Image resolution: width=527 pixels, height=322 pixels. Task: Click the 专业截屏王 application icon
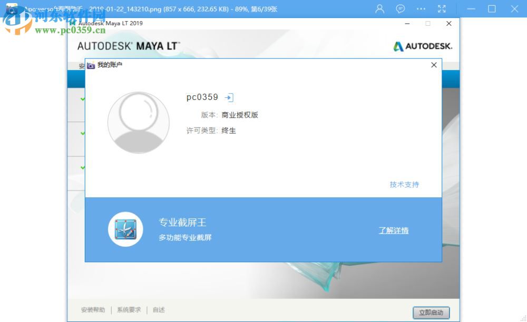(125, 229)
